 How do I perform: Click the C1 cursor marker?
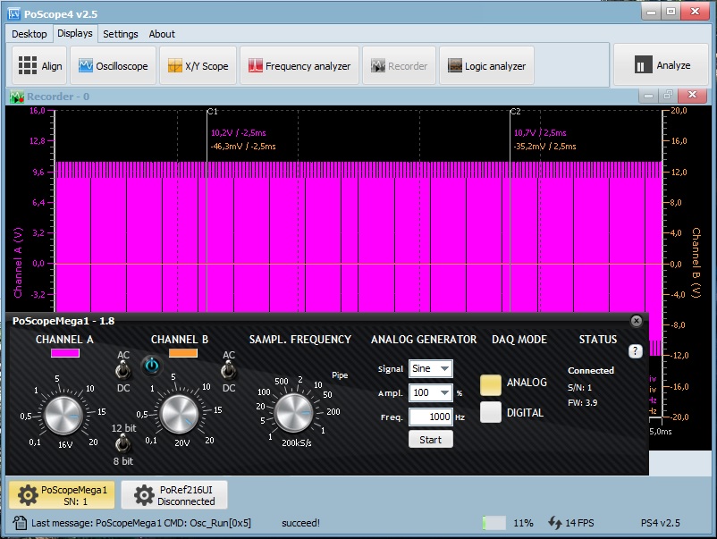click(x=213, y=112)
